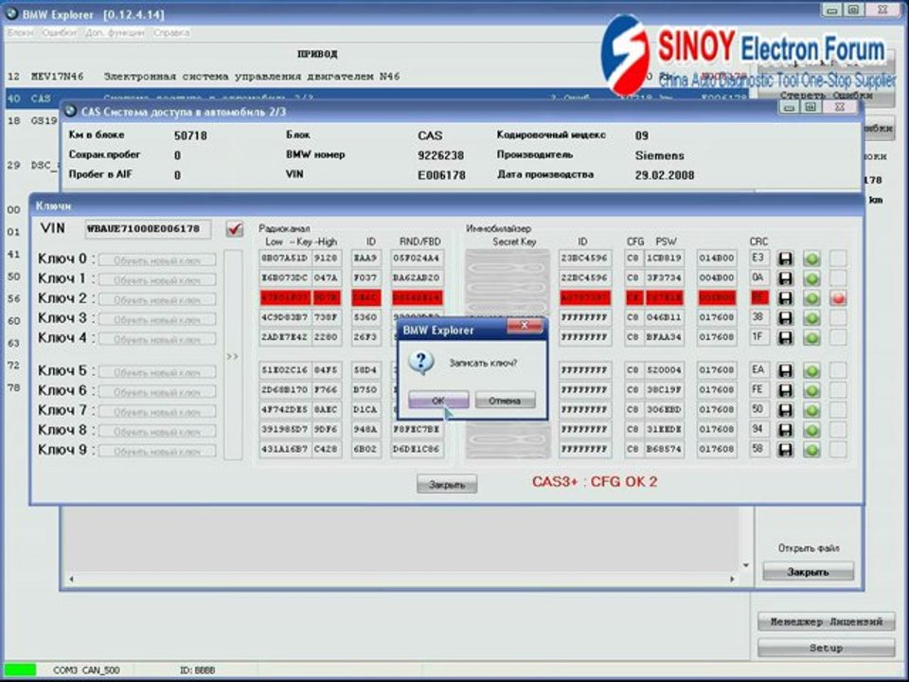Image resolution: width=909 pixels, height=682 pixels.
Task: Click the save floppy icon for Ключ 7
Action: [785, 410]
